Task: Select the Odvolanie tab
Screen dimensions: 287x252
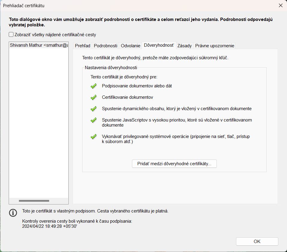Action: [x=131, y=45]
